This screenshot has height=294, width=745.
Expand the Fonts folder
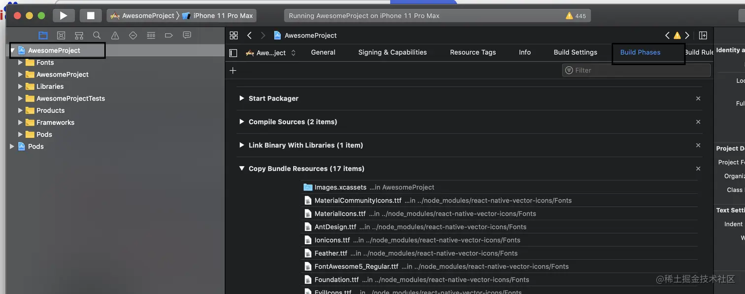point(20,63)
